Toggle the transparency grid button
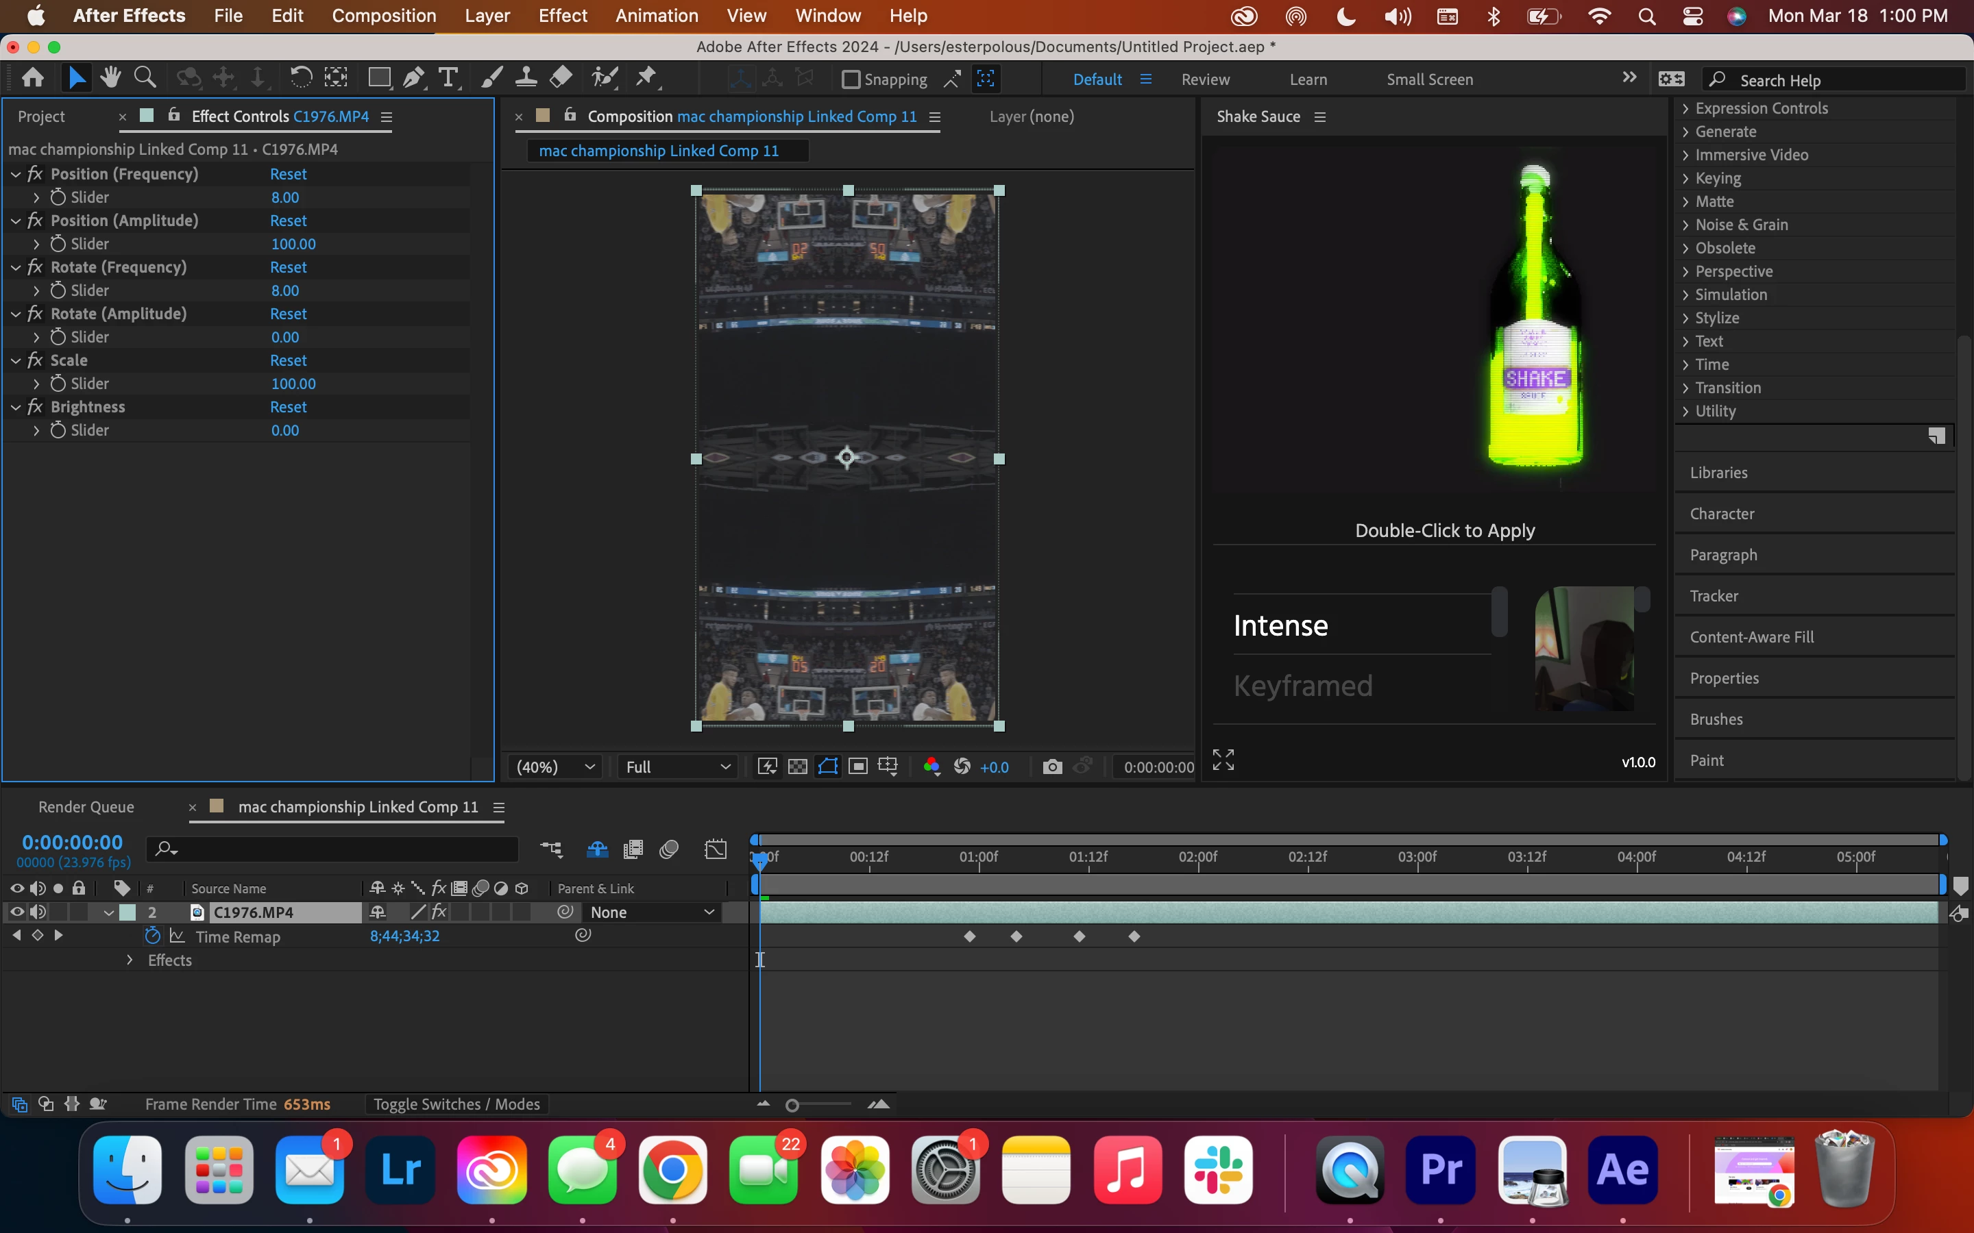The width and height of the screenshot is (1974, 1233). pos(798,767)
